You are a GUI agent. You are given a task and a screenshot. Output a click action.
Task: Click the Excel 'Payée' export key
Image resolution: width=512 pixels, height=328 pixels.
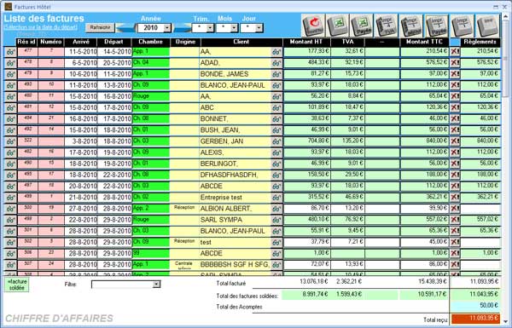362,25
